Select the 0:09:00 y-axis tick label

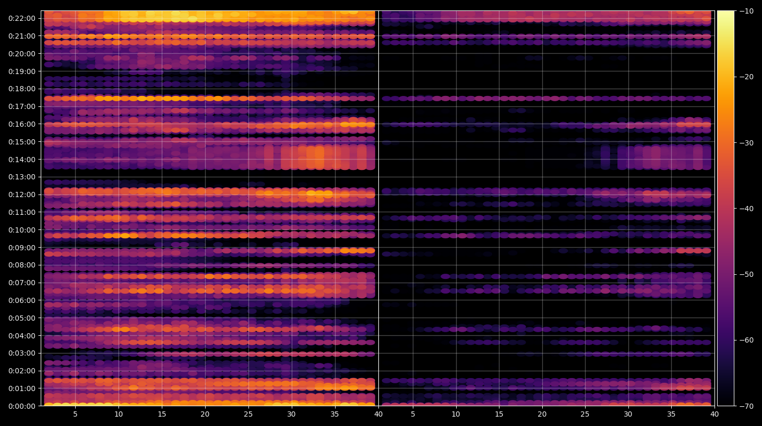22,248
